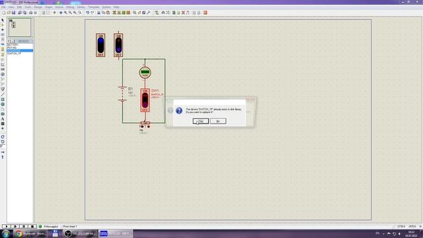Click the Y-Mirror vertical flip icon
423x238 pixels.
3,157
